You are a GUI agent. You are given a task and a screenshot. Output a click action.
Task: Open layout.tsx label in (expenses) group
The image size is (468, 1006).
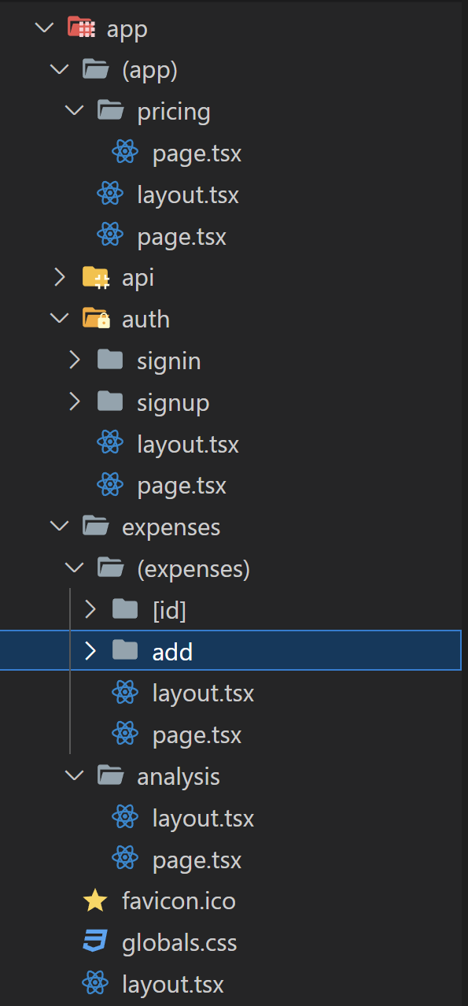(203, 693)
